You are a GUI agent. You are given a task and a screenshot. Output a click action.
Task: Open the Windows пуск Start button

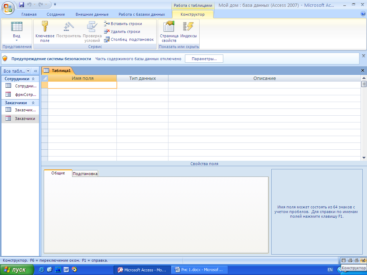click(x=16, y=270)
